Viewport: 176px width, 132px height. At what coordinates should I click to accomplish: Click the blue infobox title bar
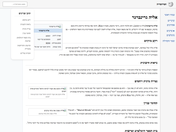click(48, 31)
